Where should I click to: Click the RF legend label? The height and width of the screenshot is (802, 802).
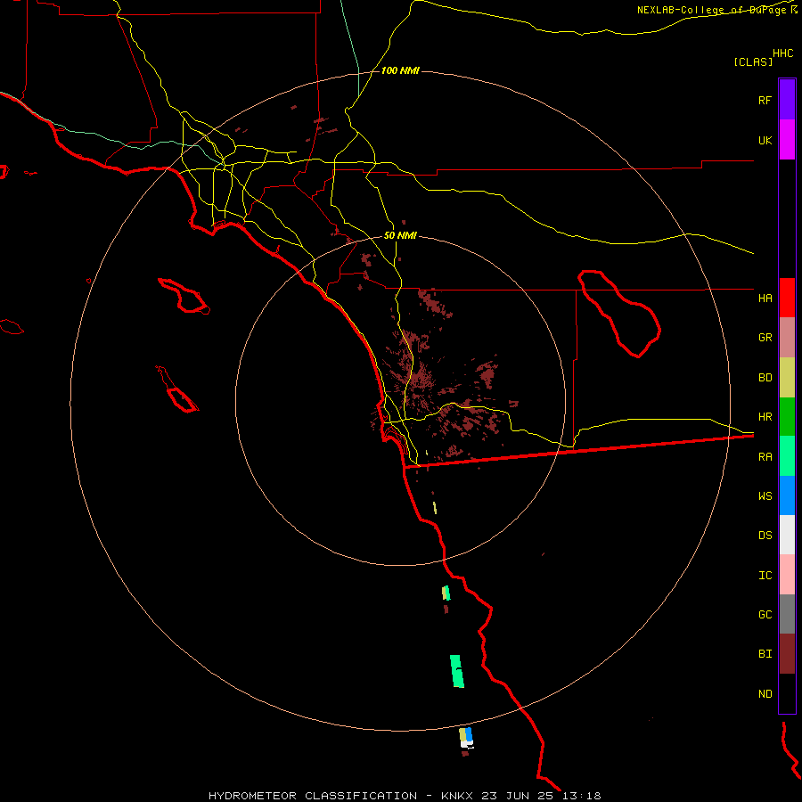(765, 100)
